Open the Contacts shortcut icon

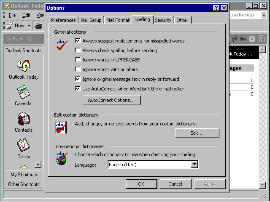(24, 119)
